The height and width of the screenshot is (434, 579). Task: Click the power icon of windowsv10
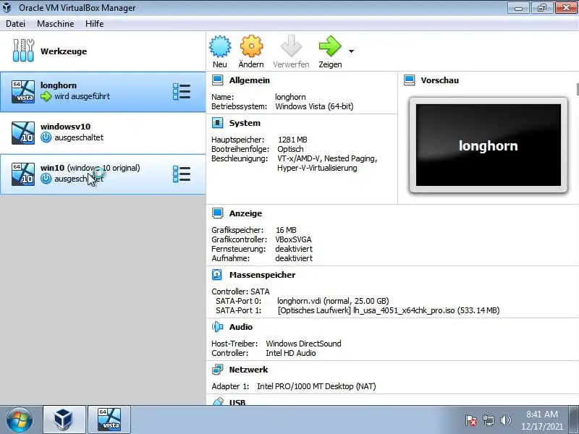pyautogui.click(x=46, y=137)
